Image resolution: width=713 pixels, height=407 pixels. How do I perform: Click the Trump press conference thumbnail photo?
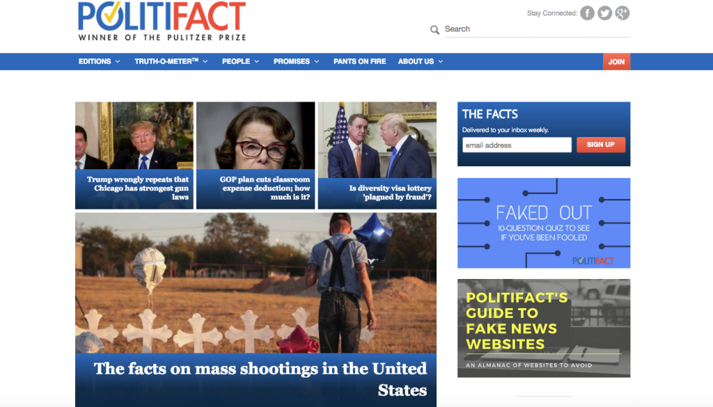[134, 136]
